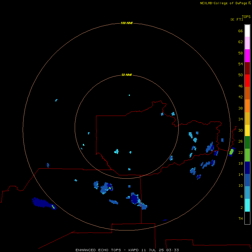Select the dark orange 46 kft swatch
This screenshot has width=252, height=252.
(247, 93)
